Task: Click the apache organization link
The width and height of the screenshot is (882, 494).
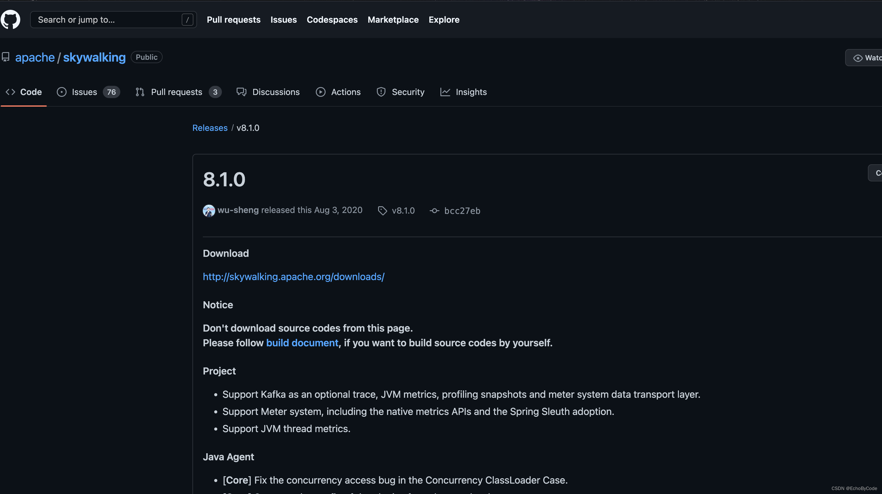Action: 35,57
